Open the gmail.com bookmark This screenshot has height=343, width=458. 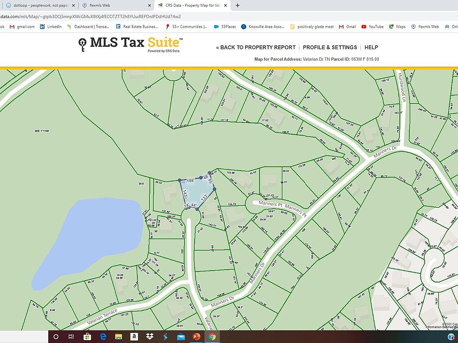(22, 27)
